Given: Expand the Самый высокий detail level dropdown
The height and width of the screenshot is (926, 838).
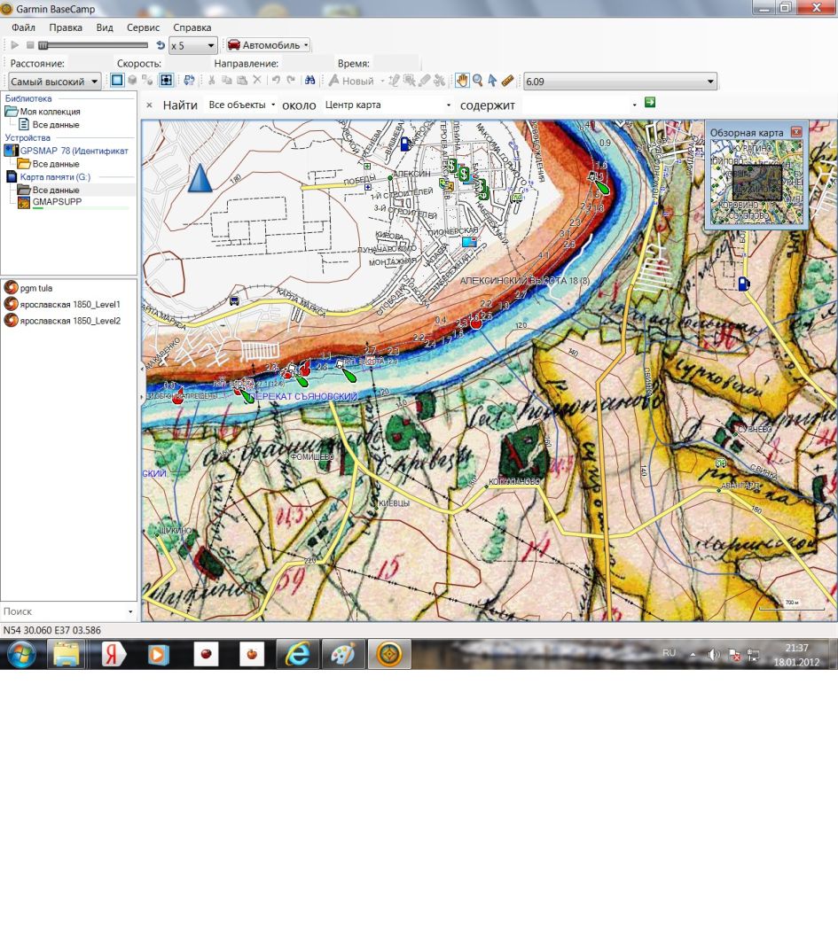Looking at the screenshot, I should coord(55,82).
